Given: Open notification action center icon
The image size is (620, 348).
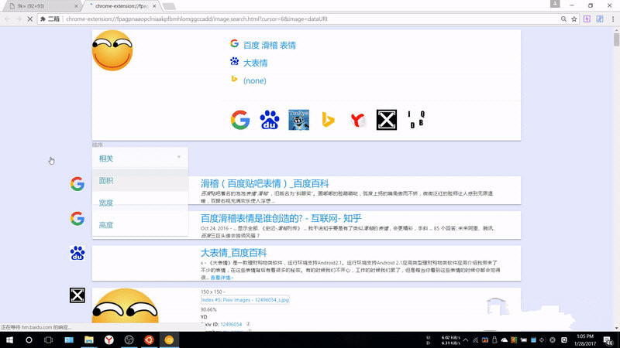Looking at the screenshot, I should pyautogui.click(x=608, y=340).
